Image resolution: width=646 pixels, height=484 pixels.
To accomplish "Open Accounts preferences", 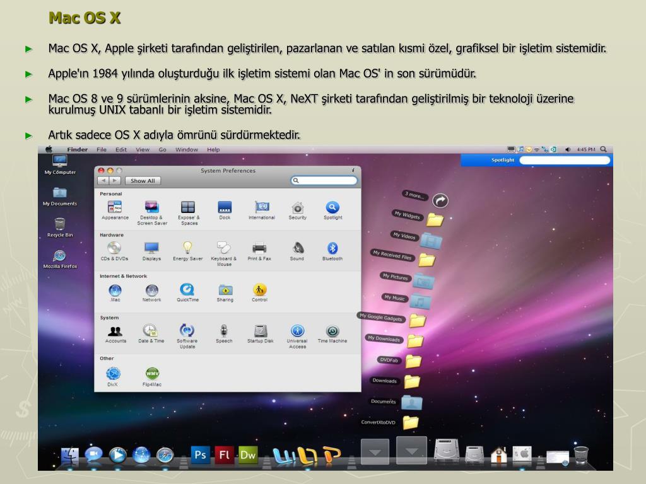I will coord(115,334).
